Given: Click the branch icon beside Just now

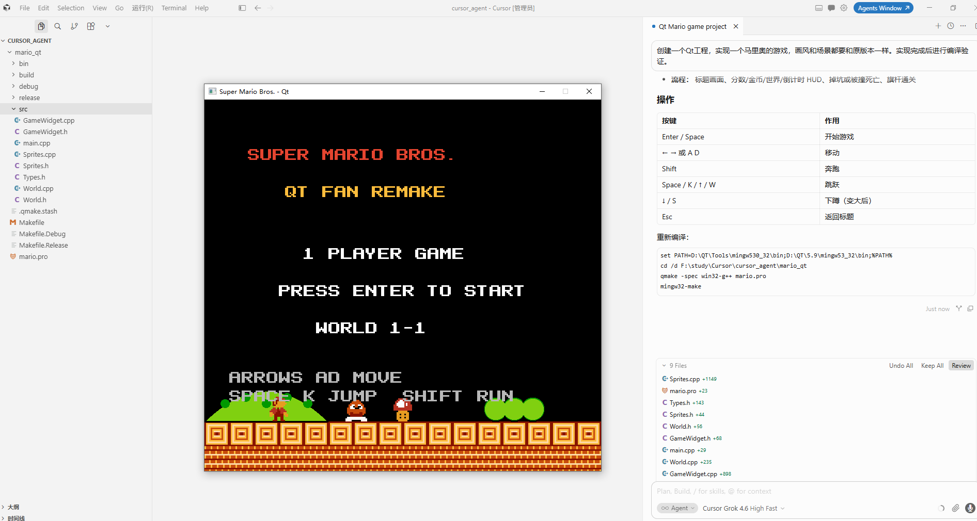Looking at the screenshot, I should tap(959, 308).
